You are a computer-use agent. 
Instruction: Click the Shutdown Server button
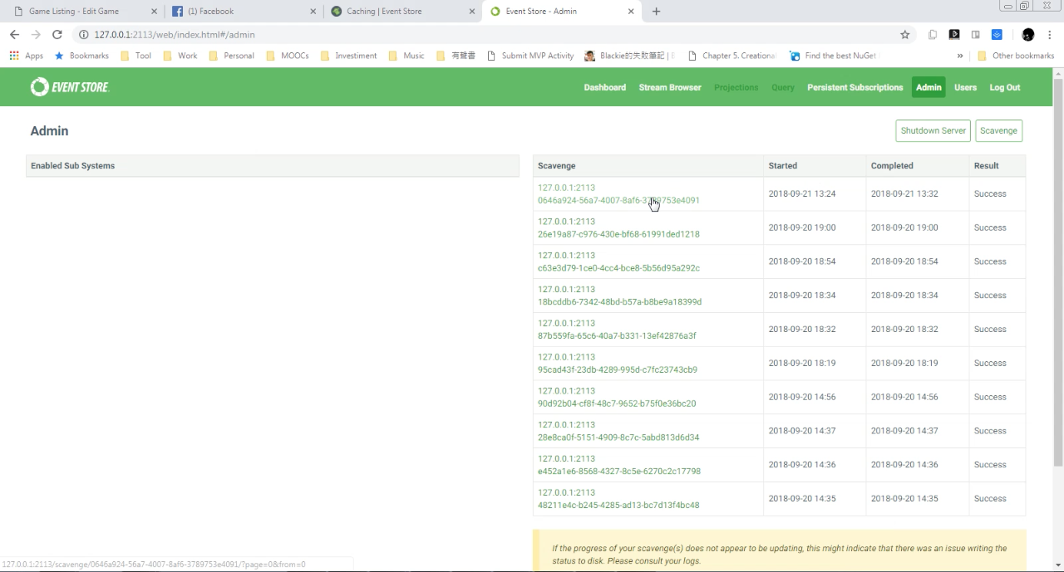coord(933,130)
